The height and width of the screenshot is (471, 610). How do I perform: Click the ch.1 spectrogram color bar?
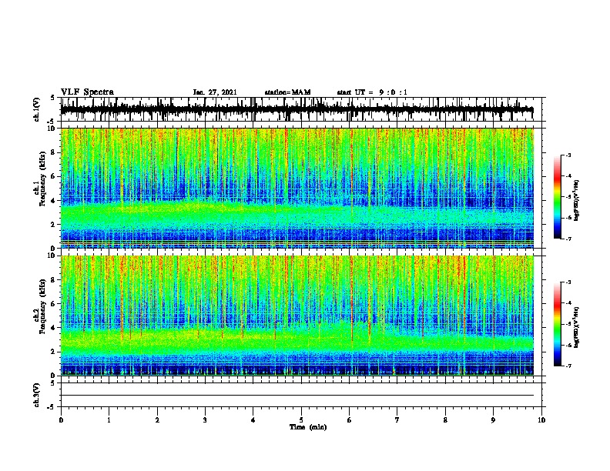coord(558,197)
